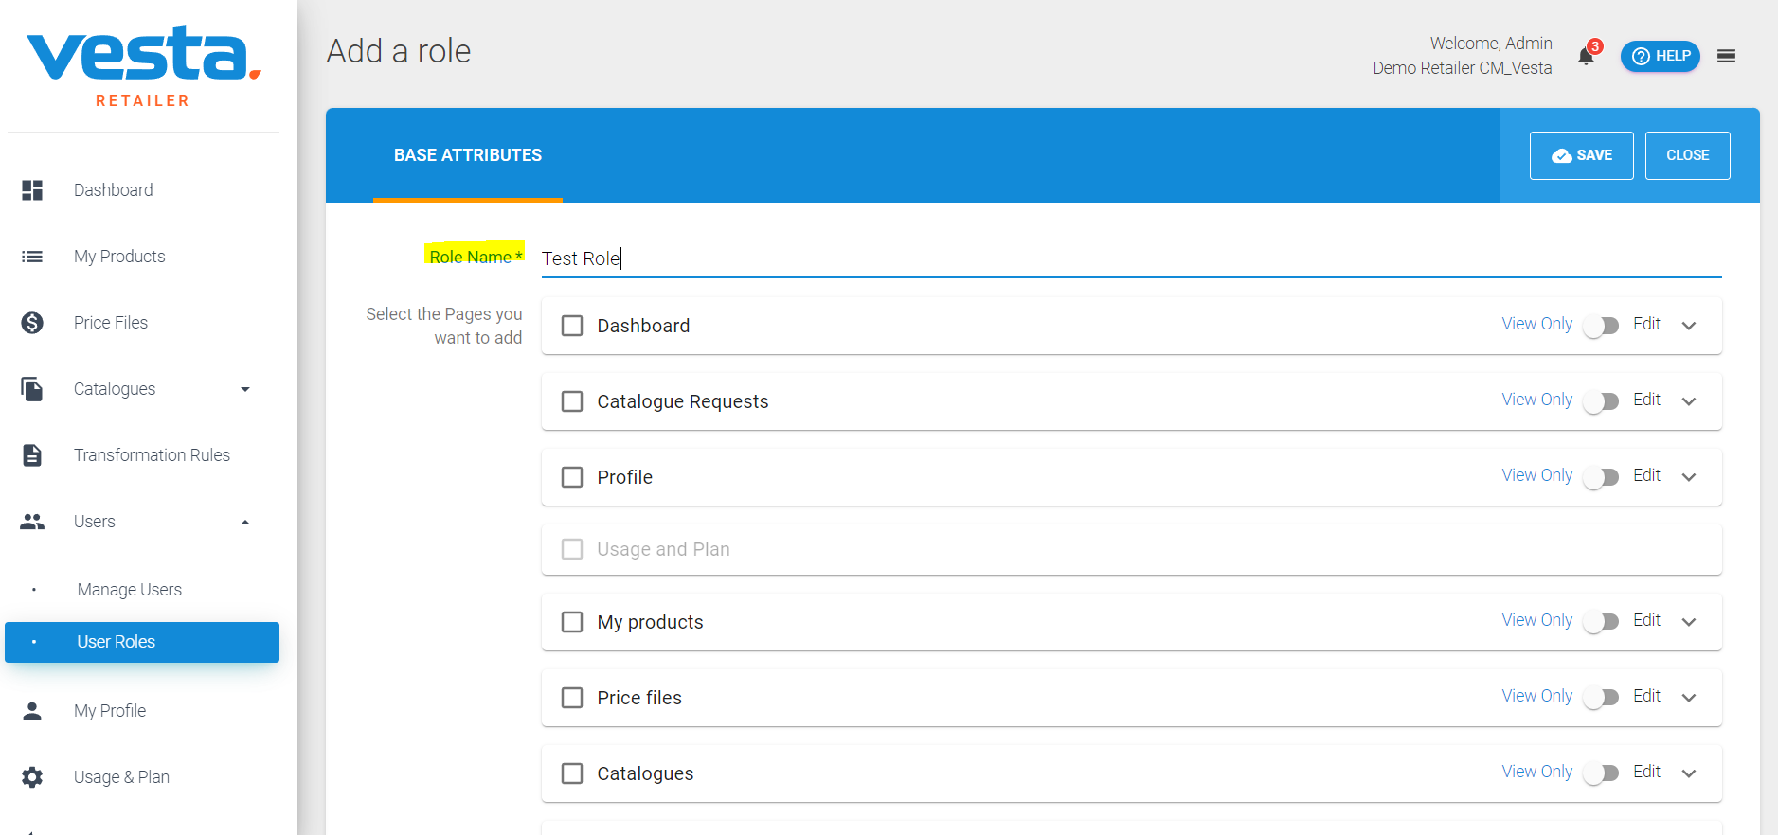Click into the Role Name text field
This screenshot has height=835, width=1778.
coord(1131,258)
